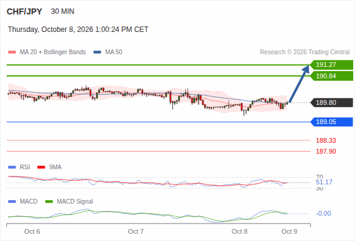
Task: Click the RSI legend label
Action: 25,167
